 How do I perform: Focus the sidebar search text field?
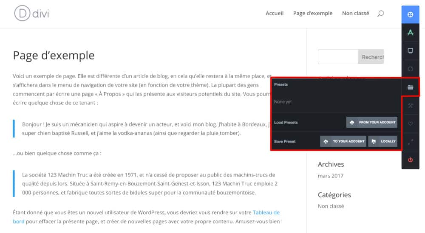(338, 57)
